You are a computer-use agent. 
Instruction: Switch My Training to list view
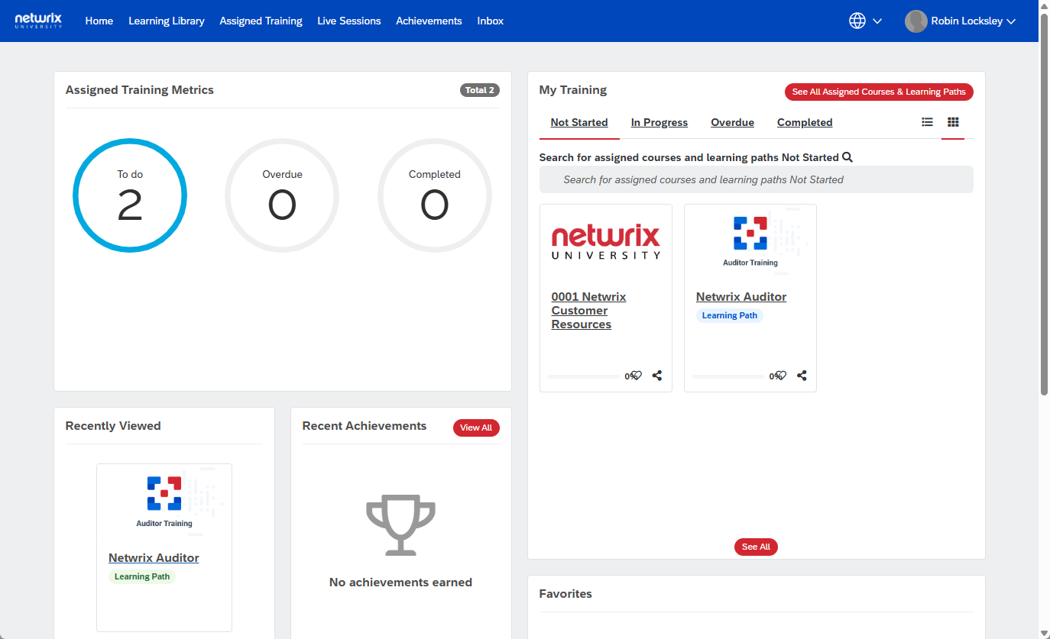(927, 122)
